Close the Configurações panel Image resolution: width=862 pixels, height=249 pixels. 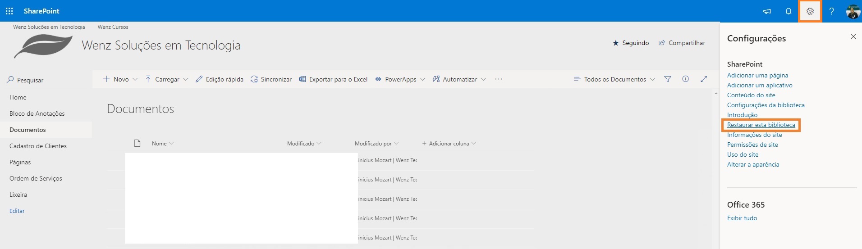pyautogui.click(x=853, y=36)
